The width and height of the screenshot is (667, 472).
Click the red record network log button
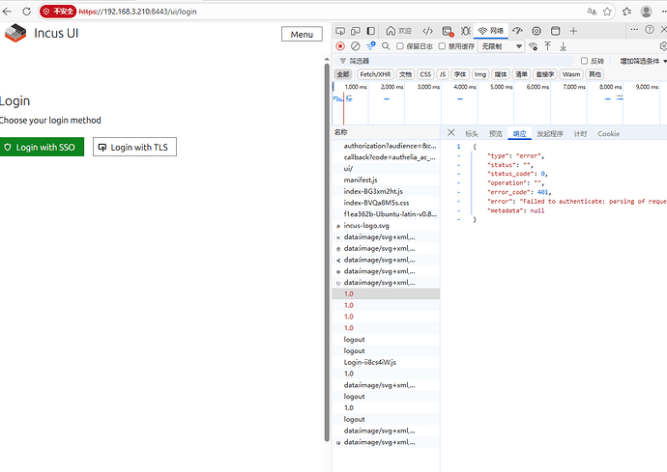pyautogui.click(x=340, y=45)
